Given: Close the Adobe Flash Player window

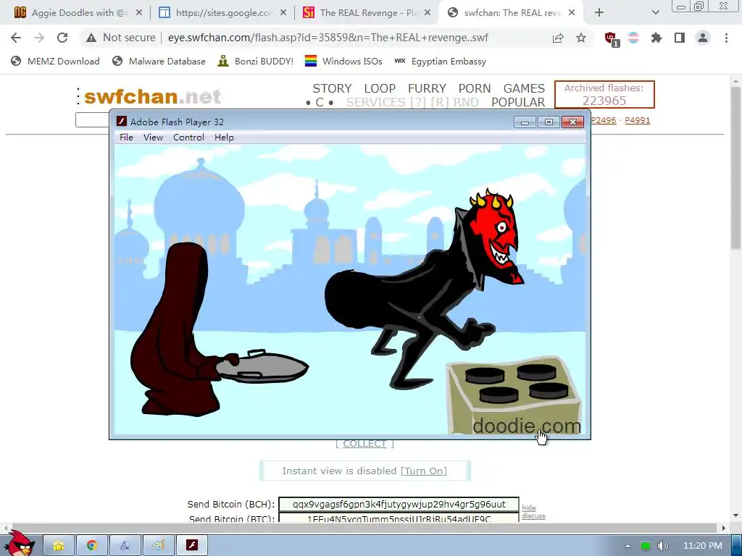Looking at the screenshot, I should click(x=572, y=122).
